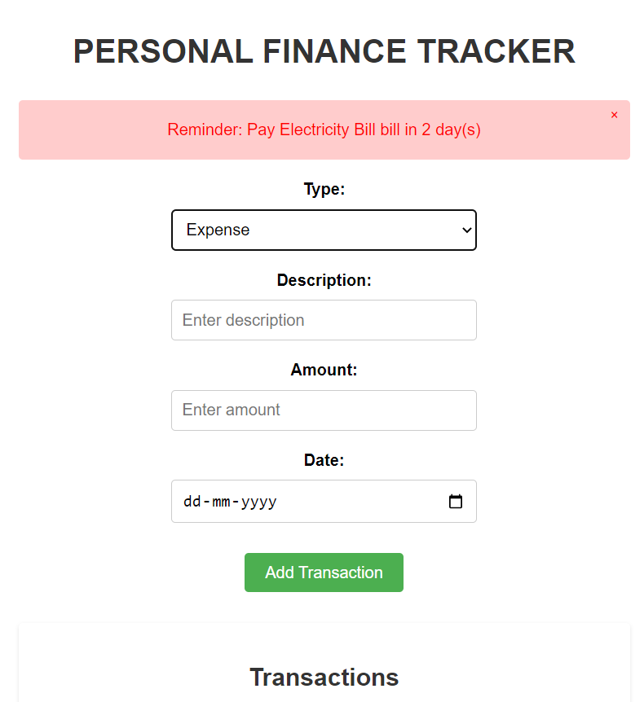Dismiss the reminder with the × icon
Viewport: 644px width, 702px height.
(x=614, y=115)
